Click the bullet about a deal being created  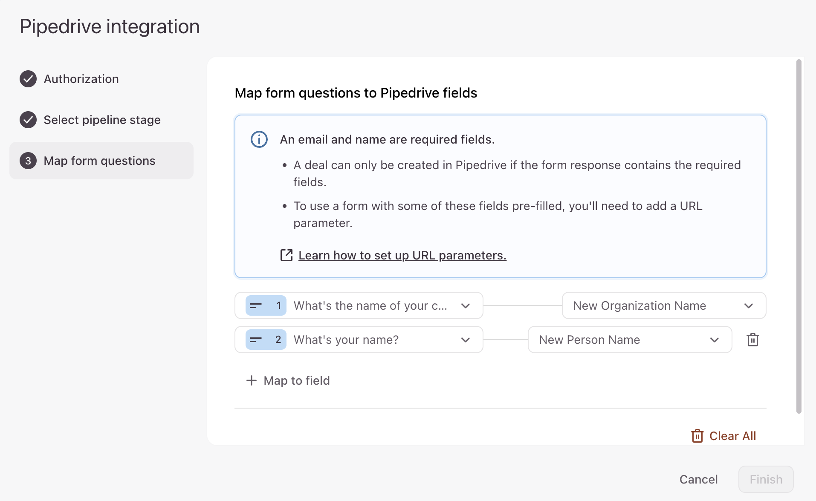pos(517,173)
